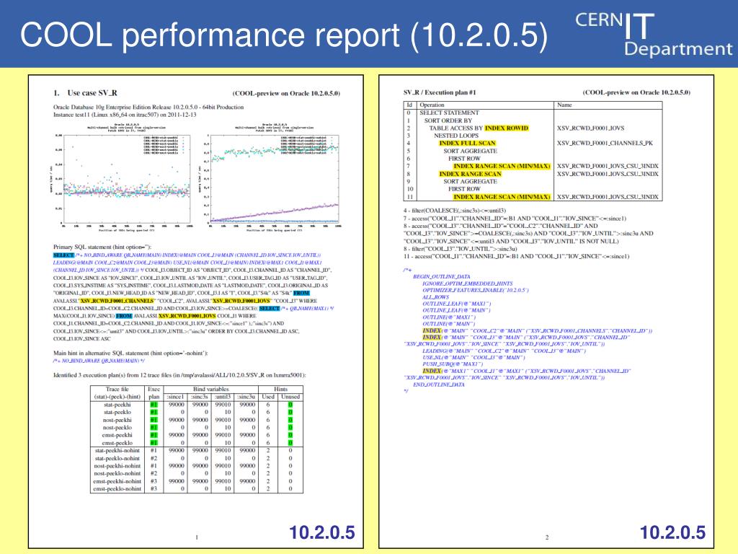Viewport: 738px width, 554px height.
Task: Click 'NESTED LOOPS' in the execution plan
Action: (456, 136)
